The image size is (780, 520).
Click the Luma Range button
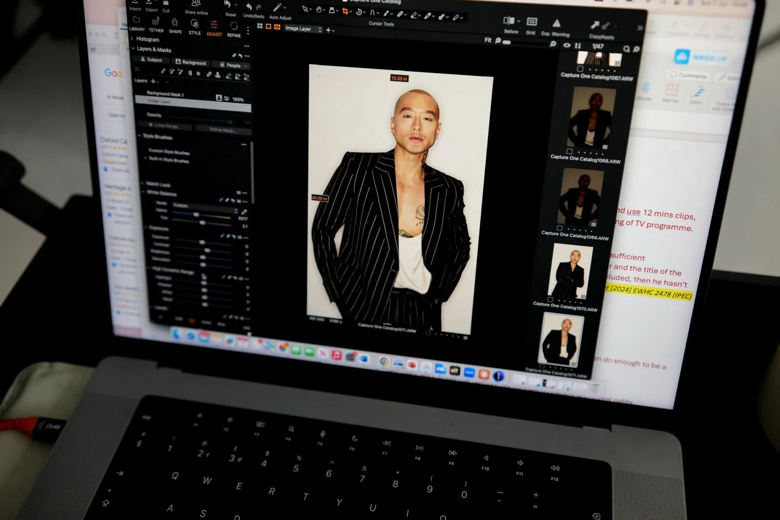click(x=166, y=126)
